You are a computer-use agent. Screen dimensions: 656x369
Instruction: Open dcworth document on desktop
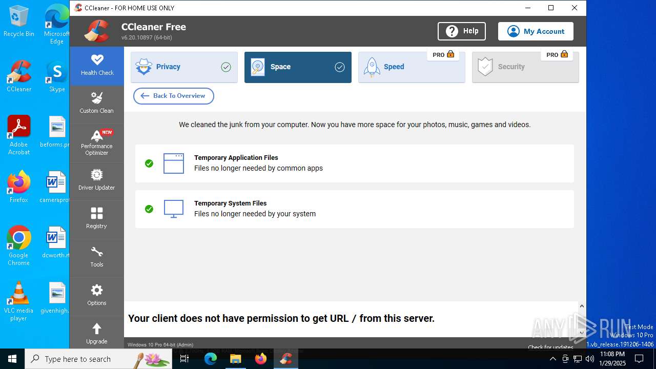click(56, 242)
